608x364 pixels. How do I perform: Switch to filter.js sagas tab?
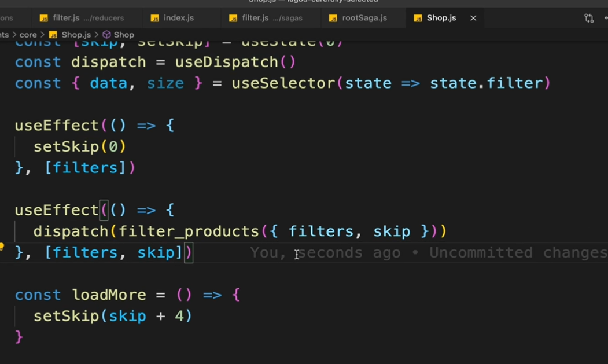point(266,18)
